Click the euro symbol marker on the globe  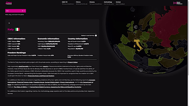pyautogui.click(x=136, y=27)
